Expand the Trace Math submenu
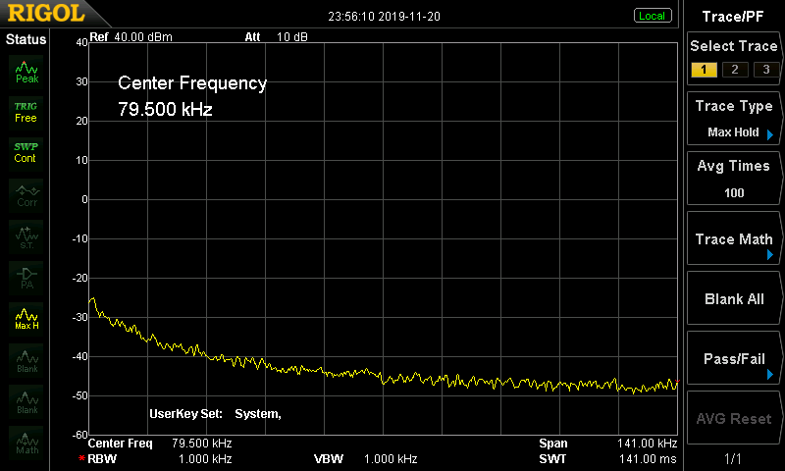 tap(734, 239)
